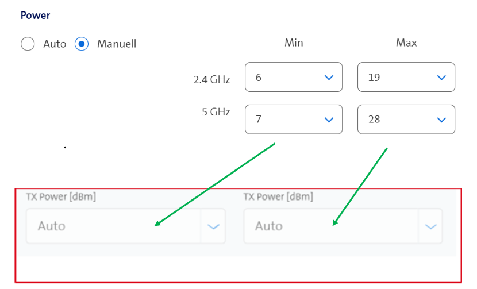Select the Auto power radio button
This screenshot has height=289, width=477.
(28, 44)
